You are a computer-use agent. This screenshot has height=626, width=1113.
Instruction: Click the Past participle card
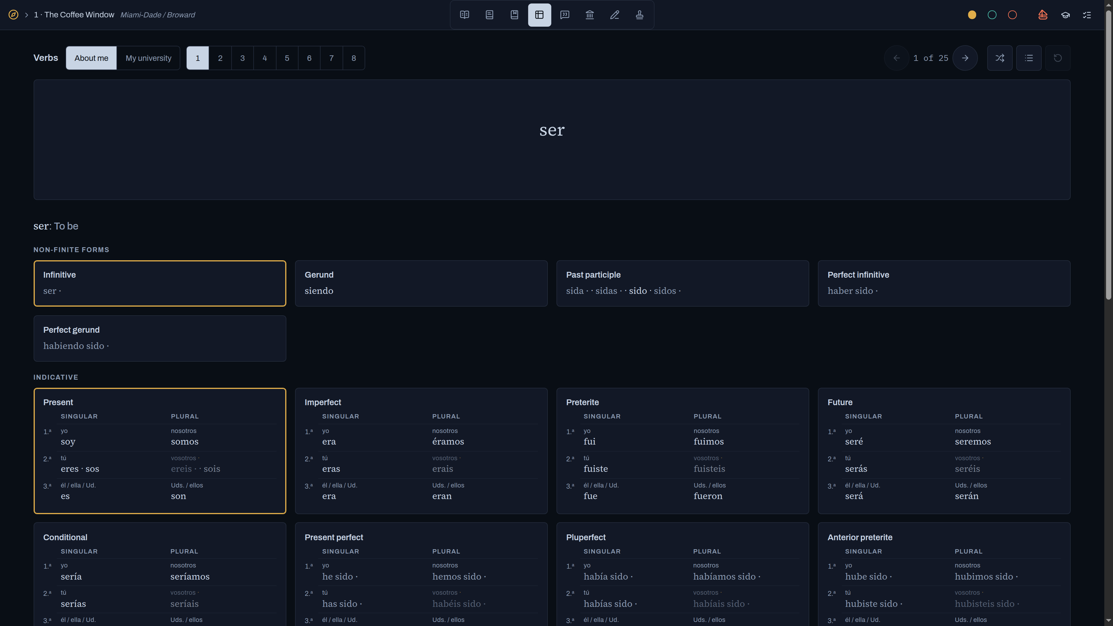[x=683, y=283]
